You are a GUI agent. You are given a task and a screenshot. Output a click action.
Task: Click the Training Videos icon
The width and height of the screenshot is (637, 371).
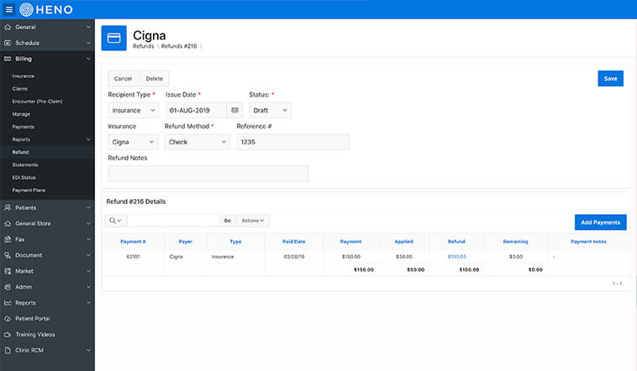tap(8, 334)
